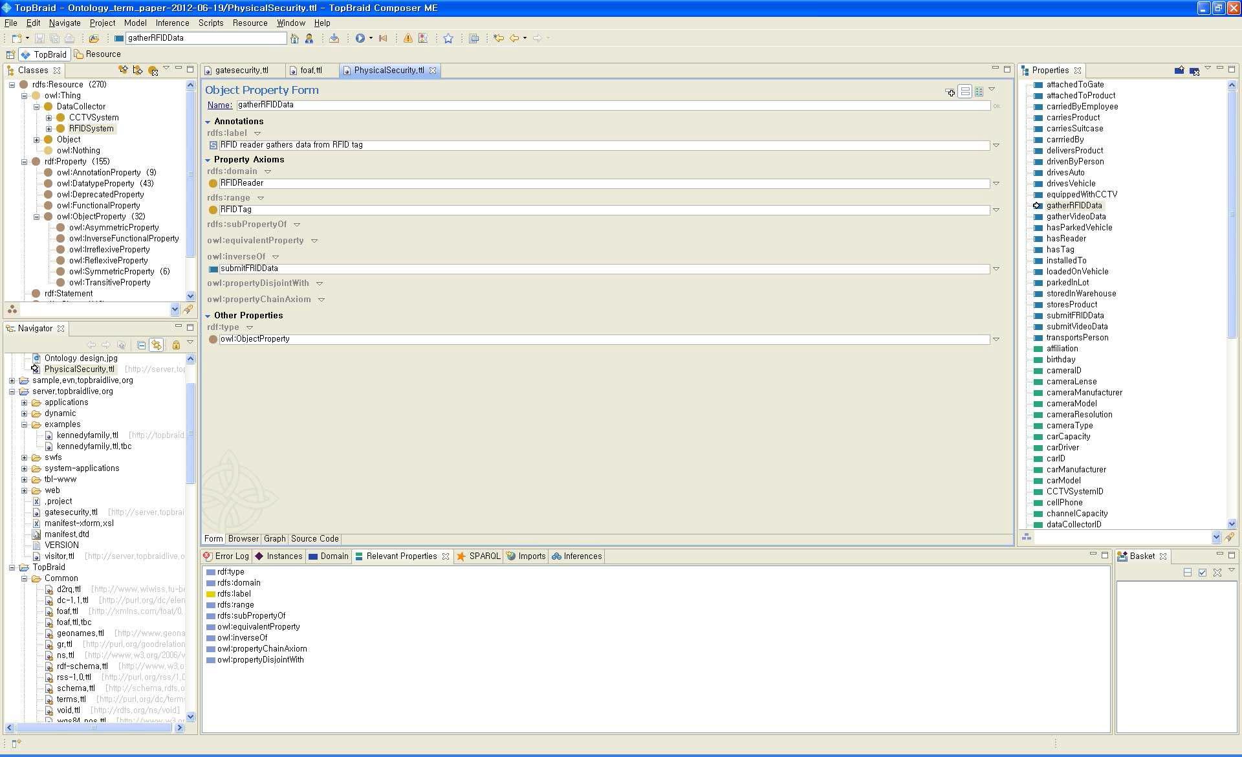This screenshot has height=757, width=1242.
Task: Click the resource search field in toolbar
Action: pyautogui.click(x=206, y=38)
